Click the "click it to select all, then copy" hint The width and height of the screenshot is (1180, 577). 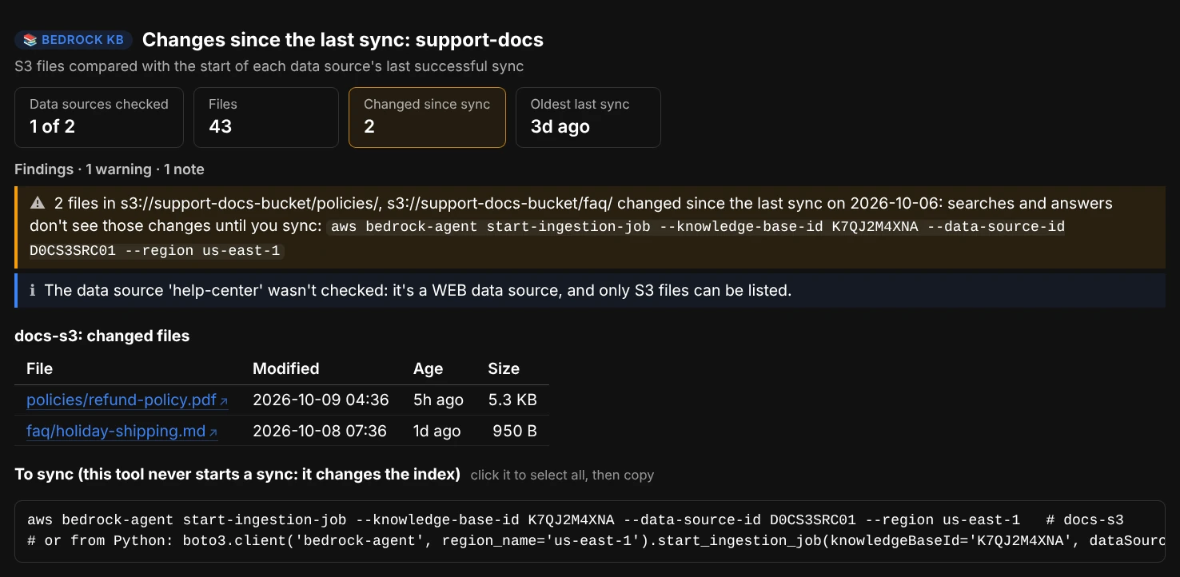[562, 476]
